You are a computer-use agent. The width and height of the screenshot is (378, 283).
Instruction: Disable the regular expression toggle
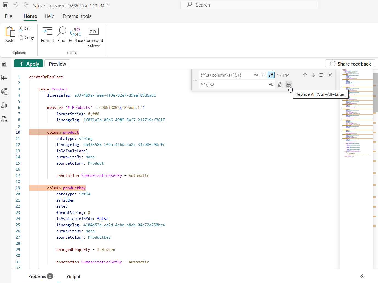click(x=271, y=75)
